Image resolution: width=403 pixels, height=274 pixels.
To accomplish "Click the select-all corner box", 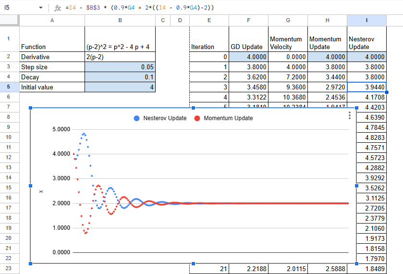I will tap(10, 20).
